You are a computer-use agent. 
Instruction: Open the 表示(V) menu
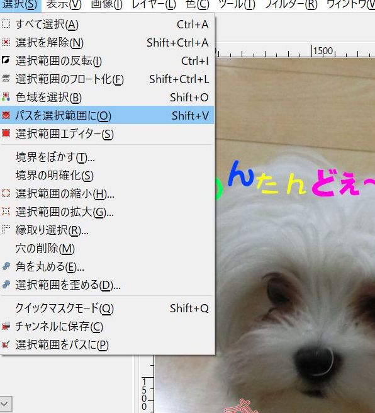(64, 4)
